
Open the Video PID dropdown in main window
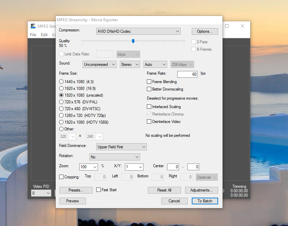pyautogui.click(x=41, y=193)
